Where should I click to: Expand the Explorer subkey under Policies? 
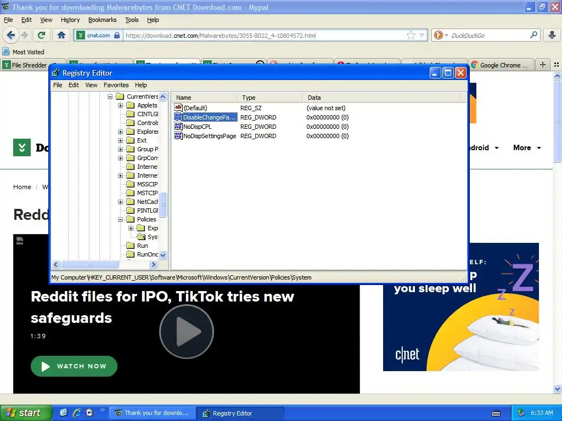tap(131, 228)
